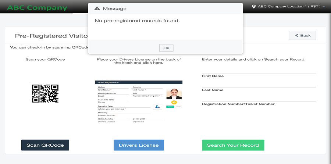Select the Visitor Registration sample image

click(139, 102)
